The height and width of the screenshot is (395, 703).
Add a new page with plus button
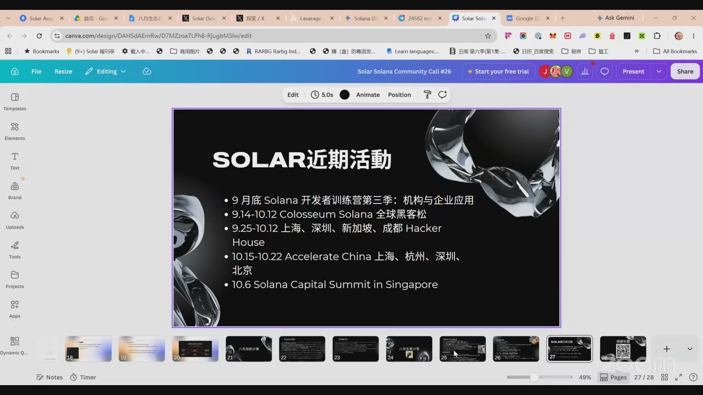(666, 349)
